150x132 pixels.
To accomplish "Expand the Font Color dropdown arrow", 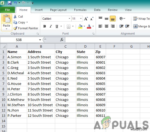I will (93, 26).
